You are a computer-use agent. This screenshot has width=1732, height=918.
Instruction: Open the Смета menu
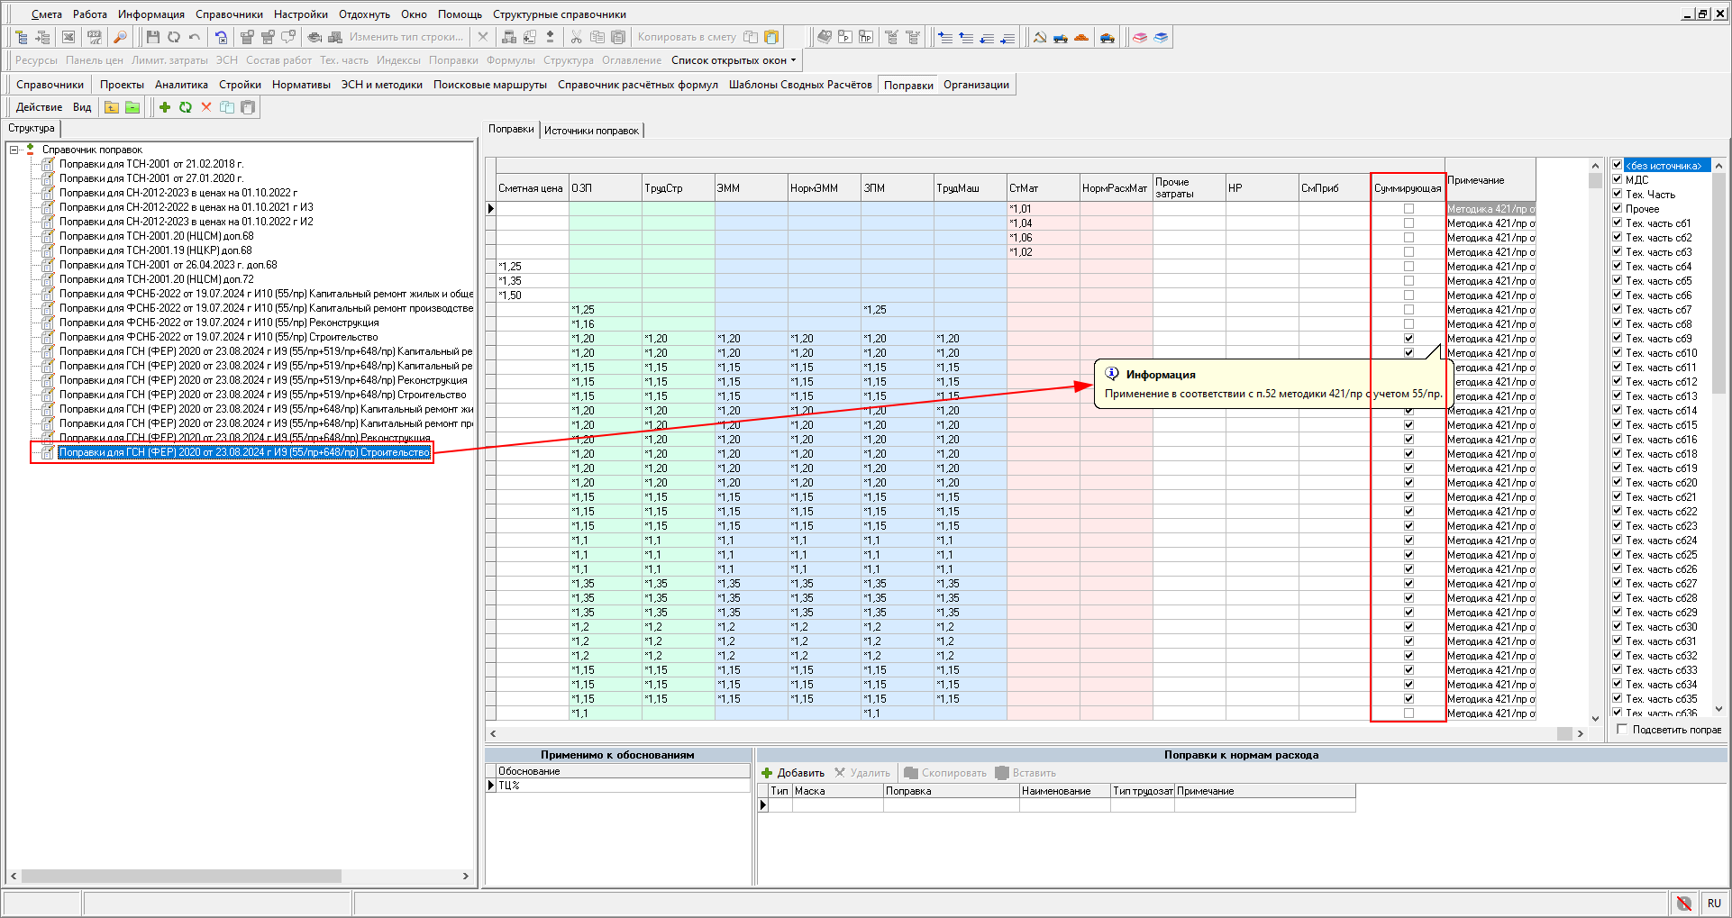(x=47, y=14)
